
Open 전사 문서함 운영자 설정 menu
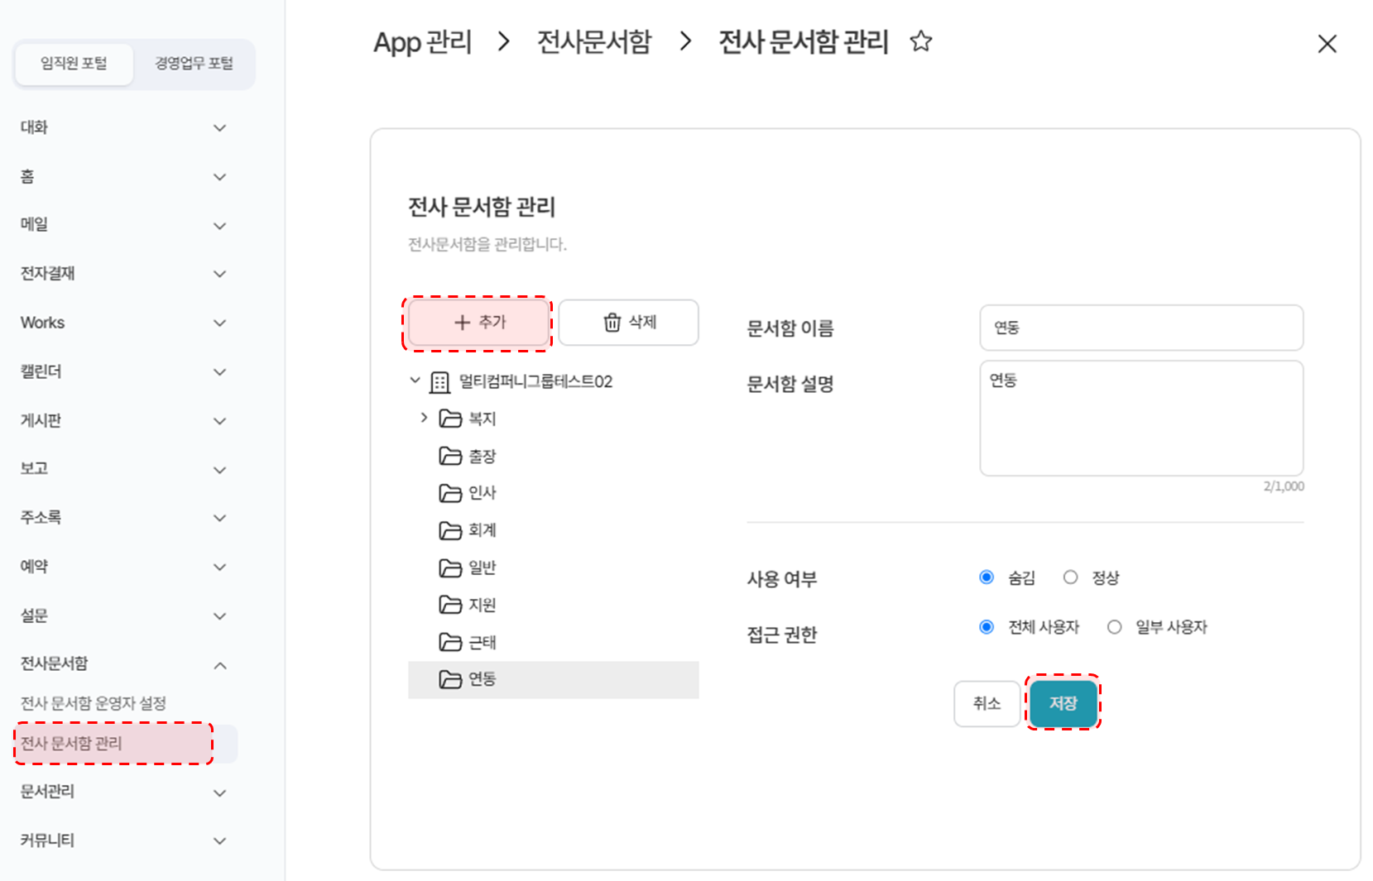[x=94, y=703]
